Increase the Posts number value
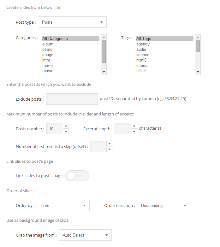The height and width of the screenshot is (247, 220). tap(66, 126)
